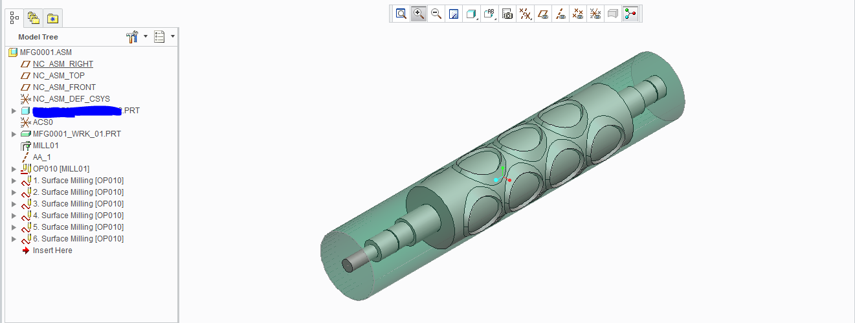Toggle datum plane display
The width and height of the screenshot is (855, 323).
tap(544, 14)
